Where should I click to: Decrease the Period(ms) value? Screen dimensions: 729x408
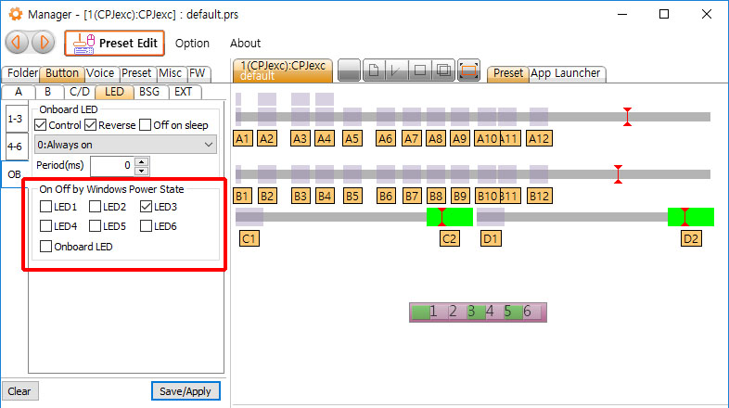tap(142, 171)
